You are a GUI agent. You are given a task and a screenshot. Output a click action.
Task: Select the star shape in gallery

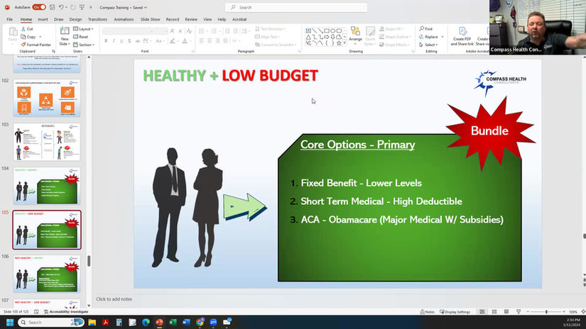coord(339,43)
